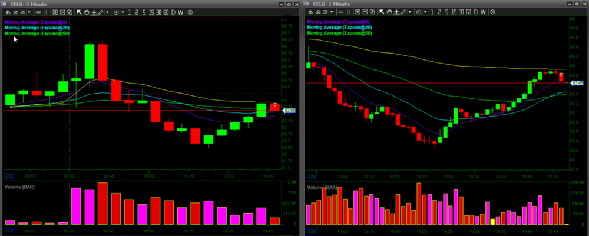Select the arrow pointer tool in 5 Minute chart
Viewport: 589px width, 236px height.
tap(79, 12)
